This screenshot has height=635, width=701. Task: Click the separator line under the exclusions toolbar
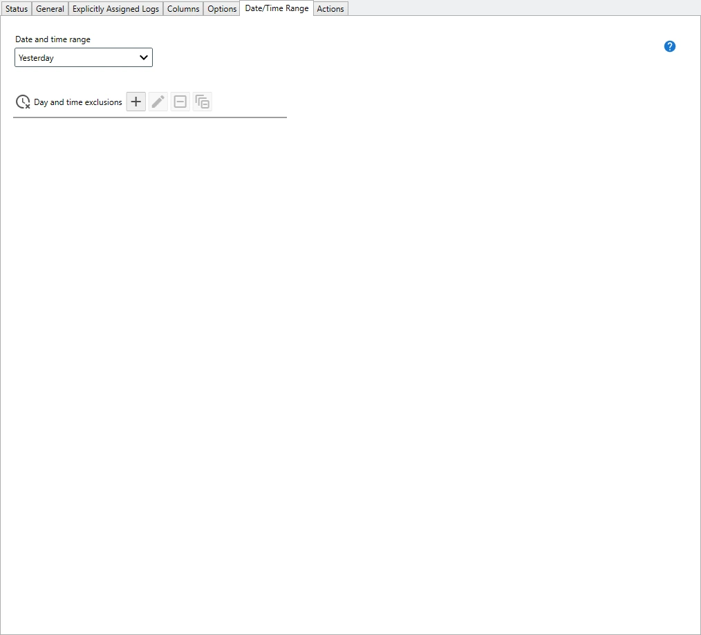pos(149,117)
